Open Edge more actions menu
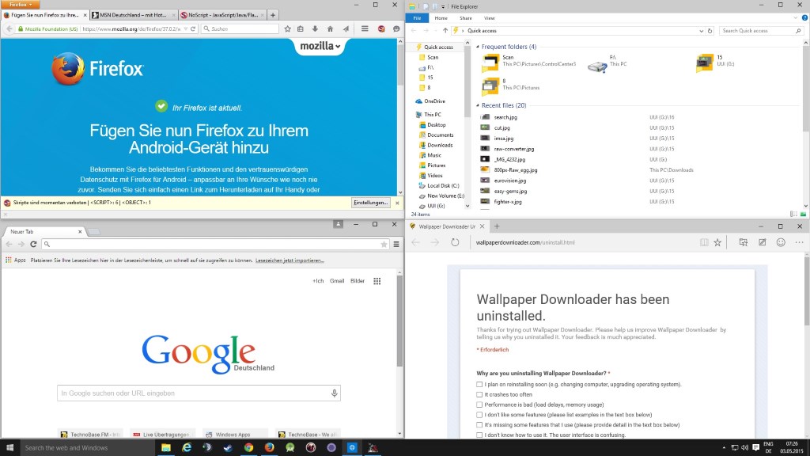 [799, 242]
